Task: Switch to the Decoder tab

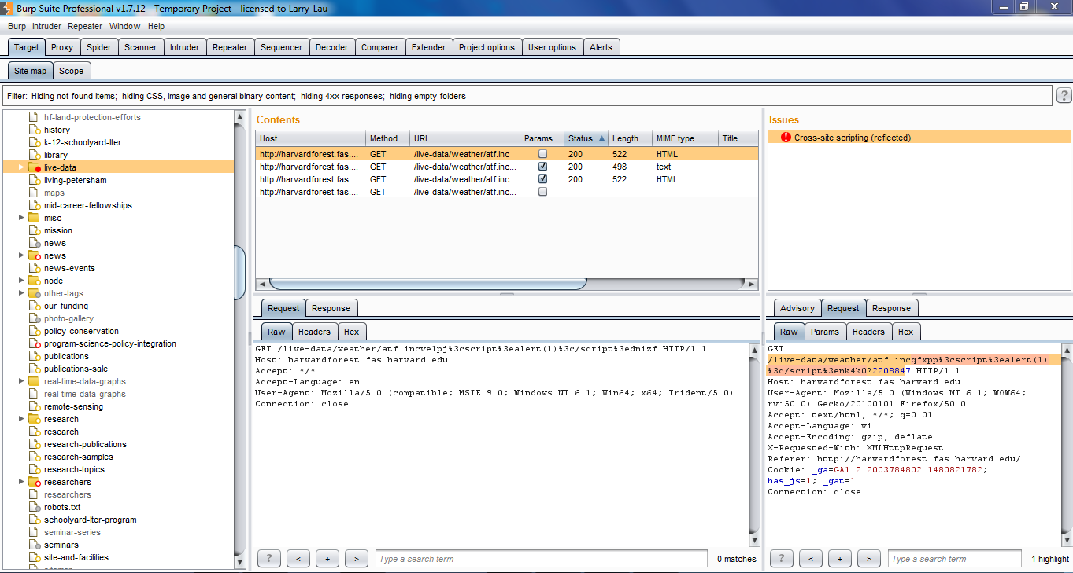Action: coord(331,47)
